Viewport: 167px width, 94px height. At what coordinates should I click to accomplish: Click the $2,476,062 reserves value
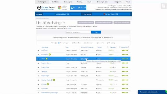(84, 63)
